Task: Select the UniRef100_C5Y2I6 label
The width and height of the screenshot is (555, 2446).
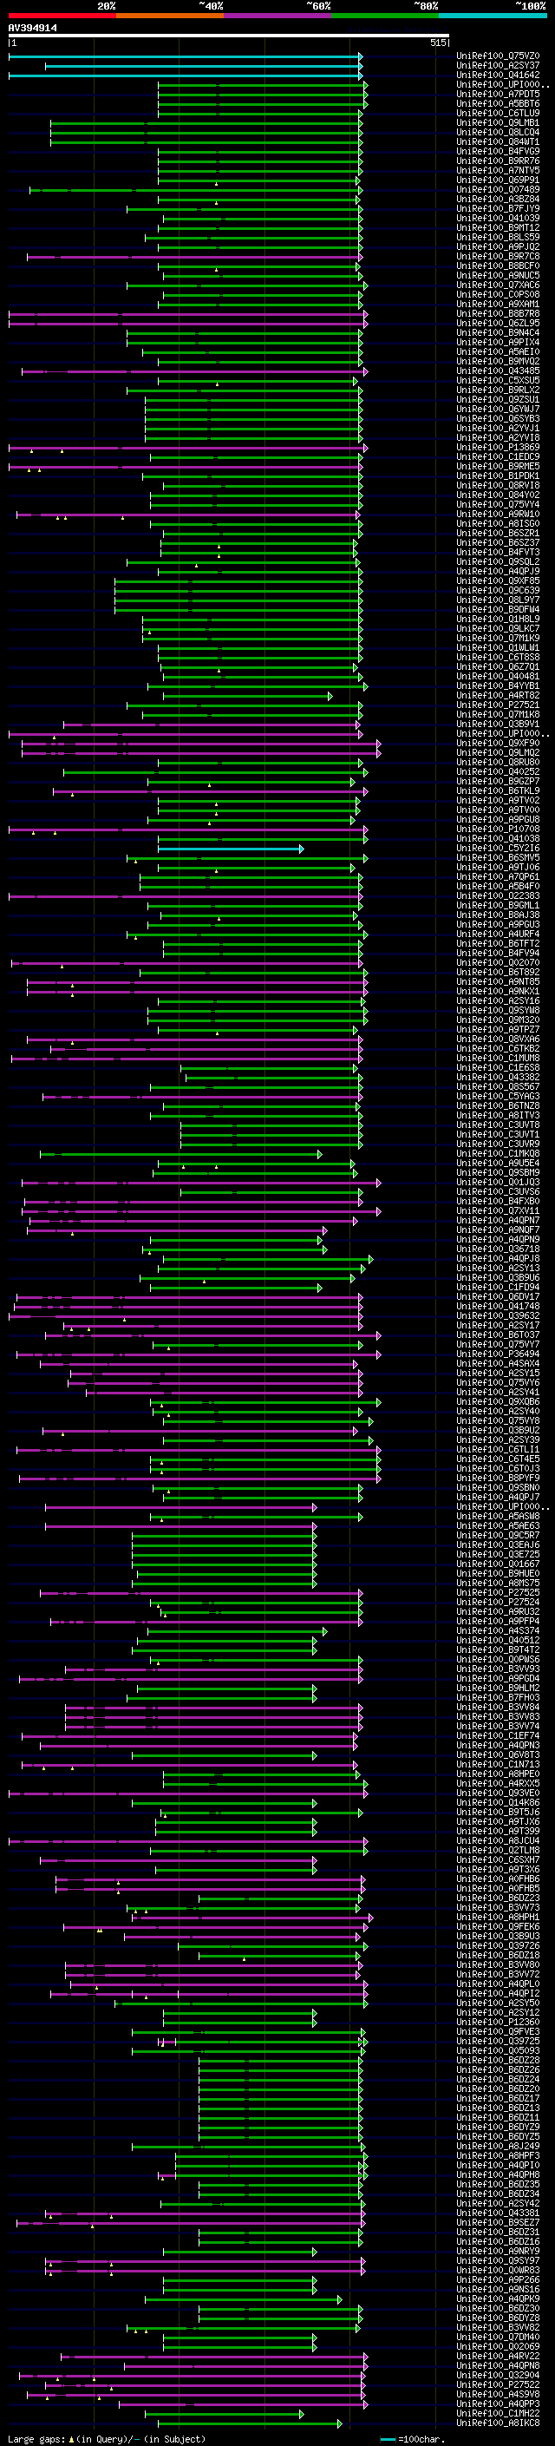Action: tap(498, 848)
